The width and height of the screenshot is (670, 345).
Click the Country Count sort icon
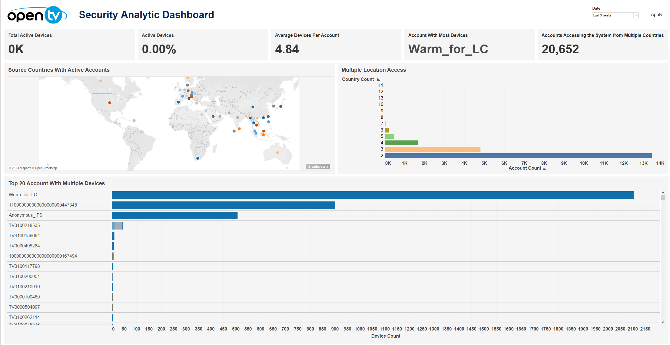click(x=378, y=79)
